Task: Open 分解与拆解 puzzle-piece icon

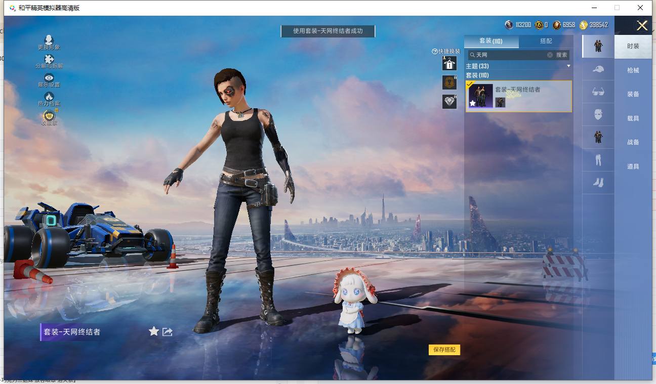Action: click(49, 59)
